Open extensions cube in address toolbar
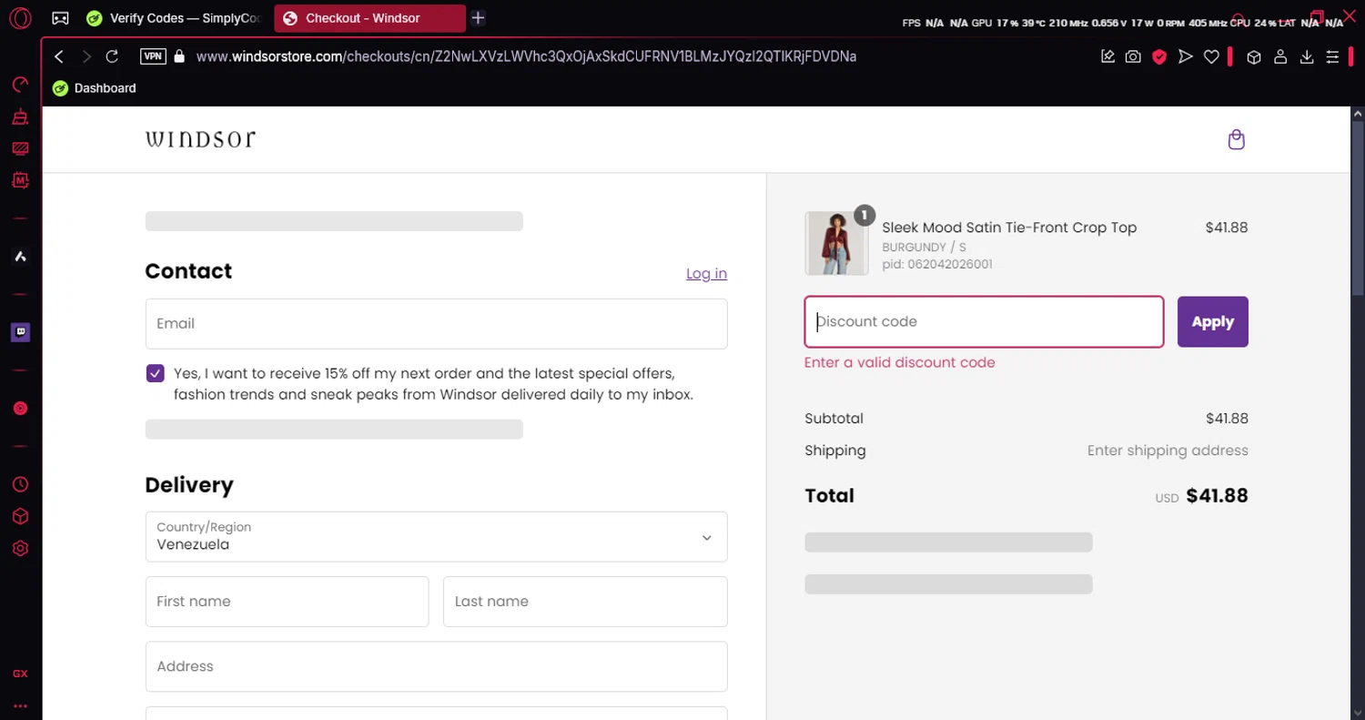The image size is (1365, 720). point(1254,56)
